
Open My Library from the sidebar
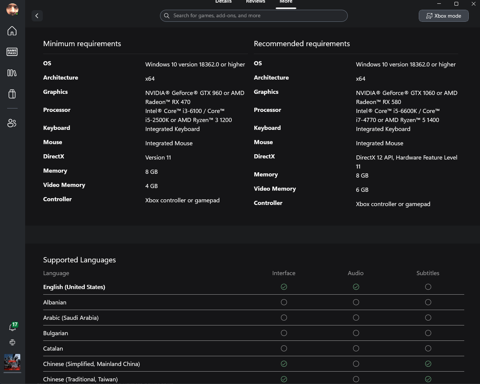(12, 73)
